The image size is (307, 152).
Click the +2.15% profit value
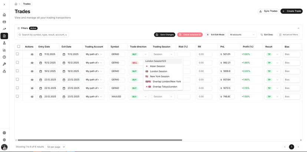pyautogui.click(x=246, y=88)
